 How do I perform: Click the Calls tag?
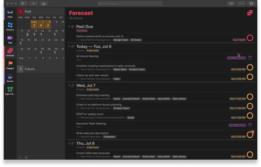[x=116, y=79]
